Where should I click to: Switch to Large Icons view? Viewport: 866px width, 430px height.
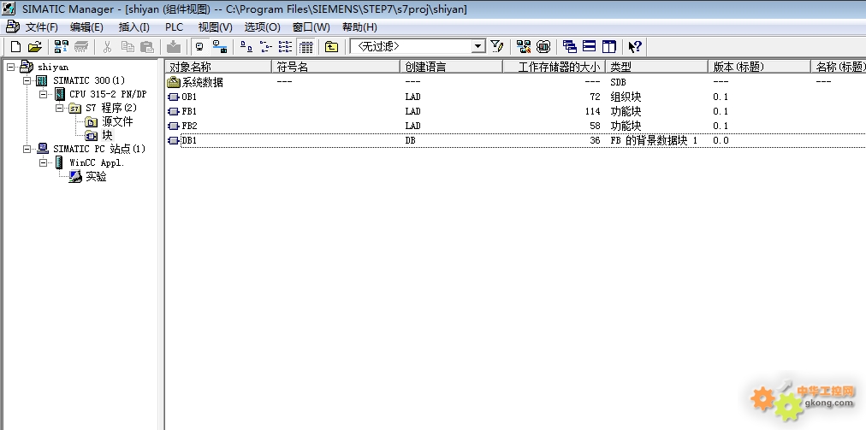coord(246,47)
